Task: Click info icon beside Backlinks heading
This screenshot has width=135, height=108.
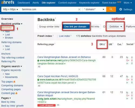Action: 56,18
